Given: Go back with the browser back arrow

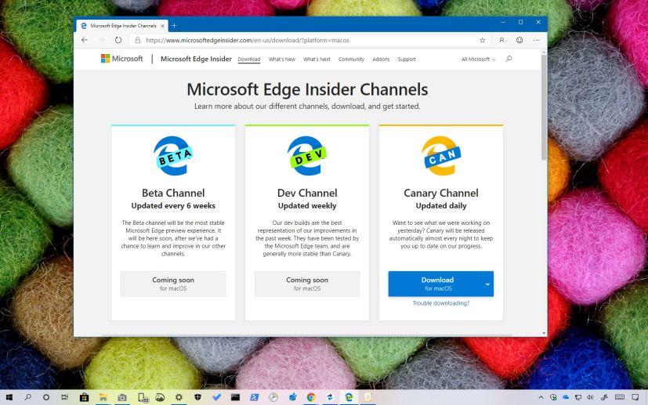Looking at the screenshot, I should click(x=85, y=40).
